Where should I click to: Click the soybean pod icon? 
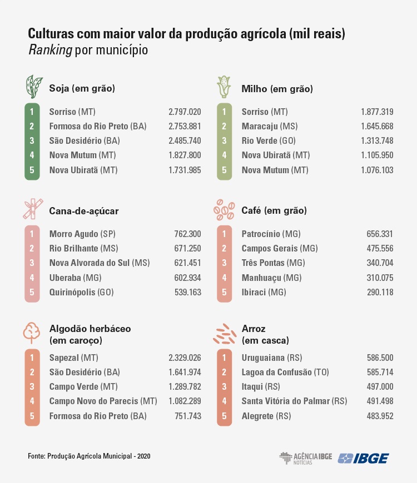[34, 86]
